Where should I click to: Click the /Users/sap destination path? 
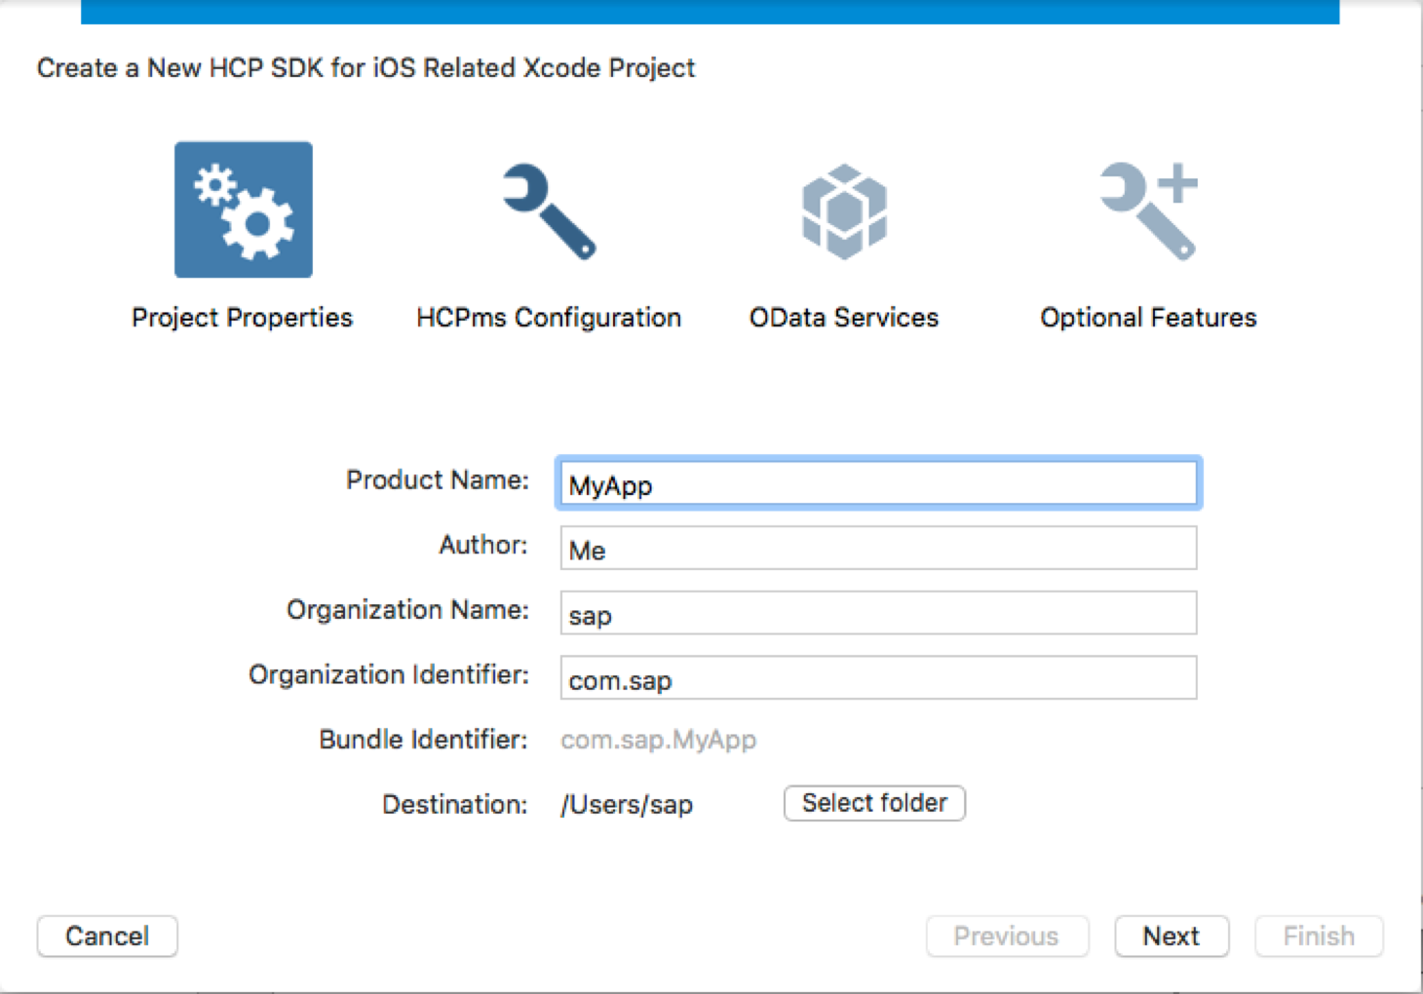coord(627,805)
